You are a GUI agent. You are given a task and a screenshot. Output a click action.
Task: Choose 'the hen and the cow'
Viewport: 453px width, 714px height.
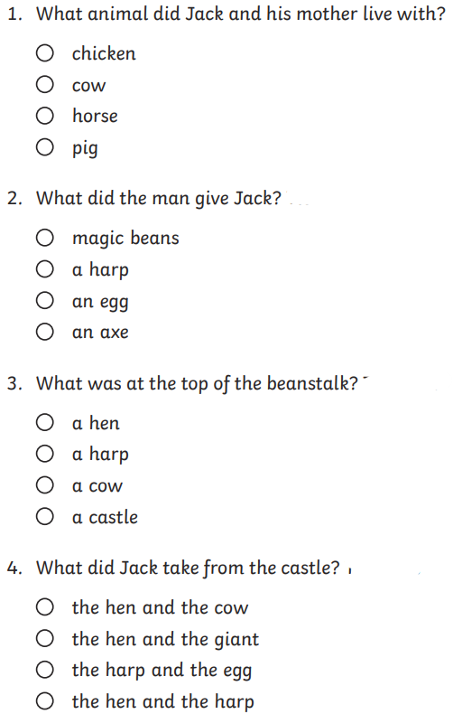pyautogui.click(x=45, y=607)
